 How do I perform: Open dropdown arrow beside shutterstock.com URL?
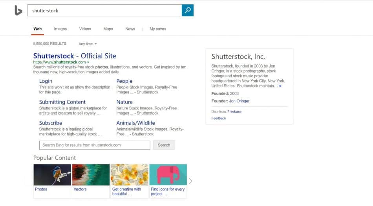pos(88,62)
